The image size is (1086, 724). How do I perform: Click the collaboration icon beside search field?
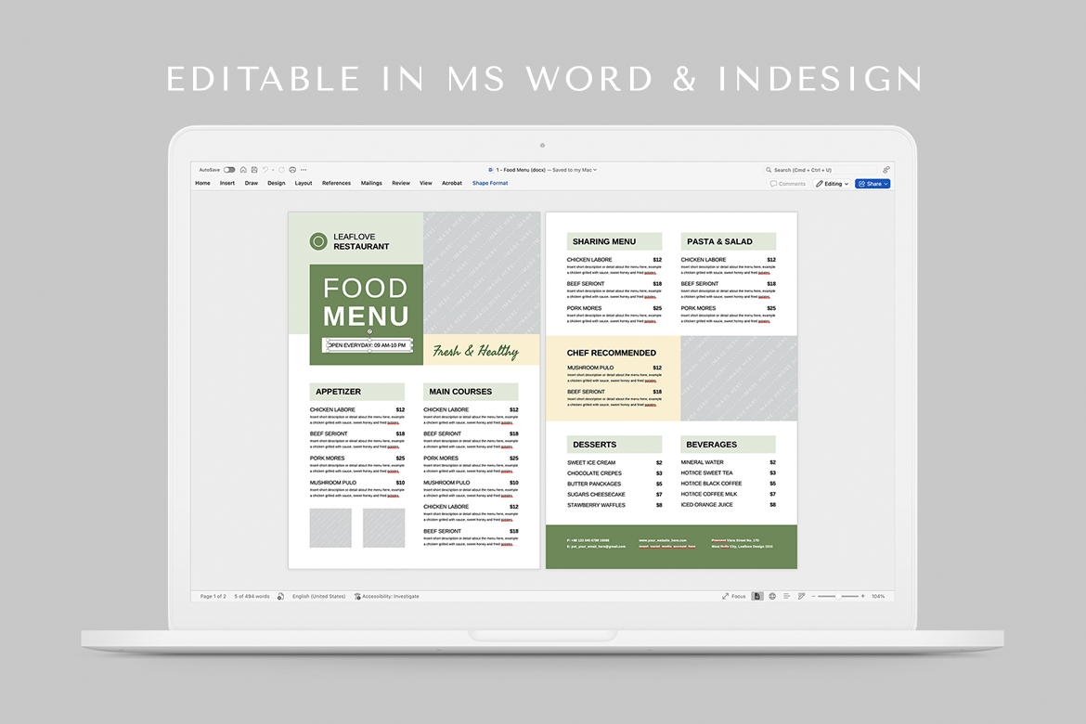pos(886,170)
